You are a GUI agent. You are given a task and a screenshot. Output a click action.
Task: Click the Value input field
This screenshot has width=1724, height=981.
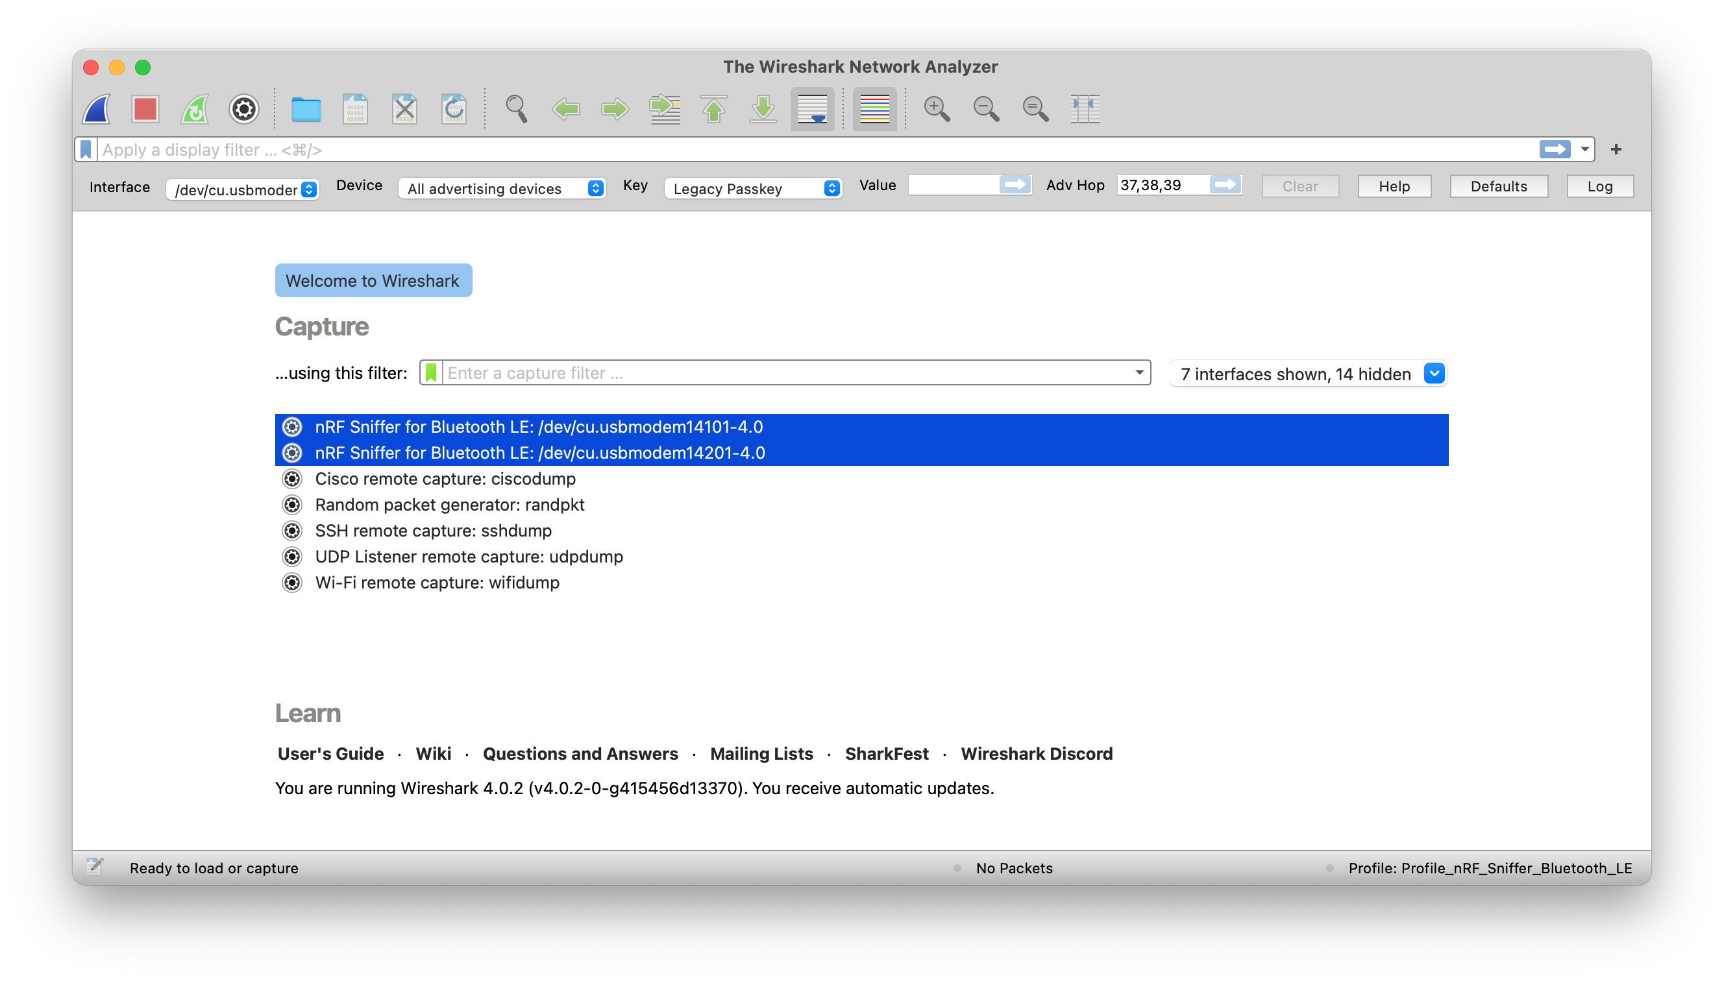(953, 186)
